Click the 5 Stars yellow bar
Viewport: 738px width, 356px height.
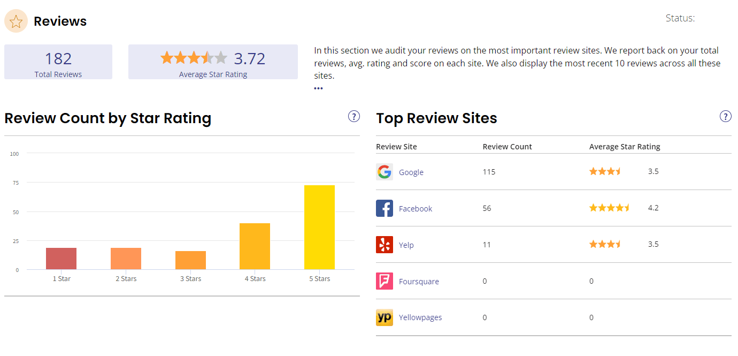tap(319, 228)
